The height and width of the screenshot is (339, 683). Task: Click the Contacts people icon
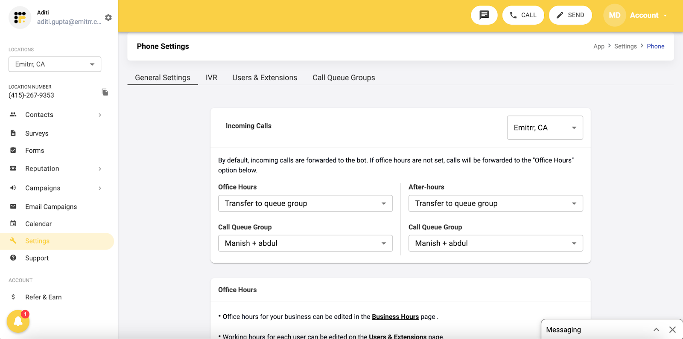(13, 114)
